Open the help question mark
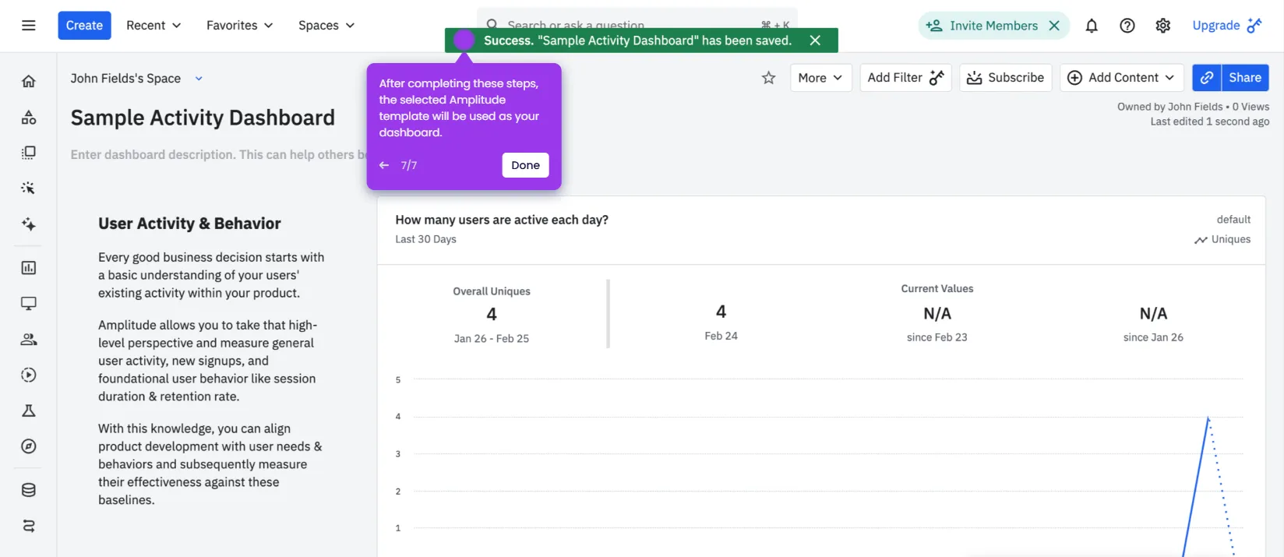Image resolution: width=1284 pixels, height=557 pixels. pos(1127,26)
